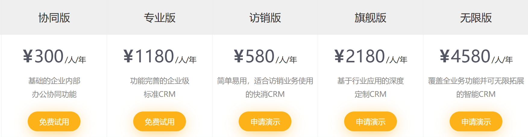Click 申请演示 button under 无限版

point(476,121)
